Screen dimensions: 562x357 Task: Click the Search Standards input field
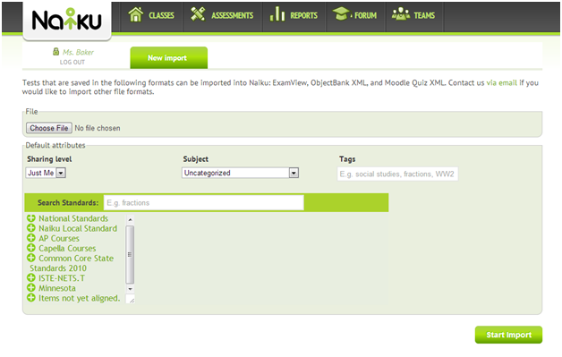(203, 203)
